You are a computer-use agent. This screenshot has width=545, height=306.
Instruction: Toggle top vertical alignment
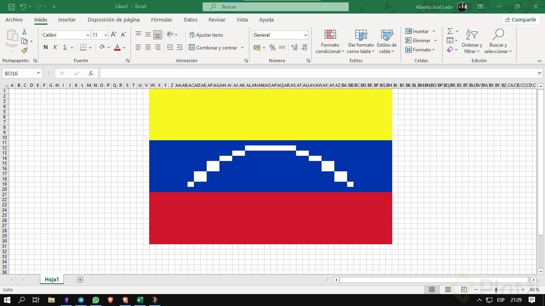point(138,35)
